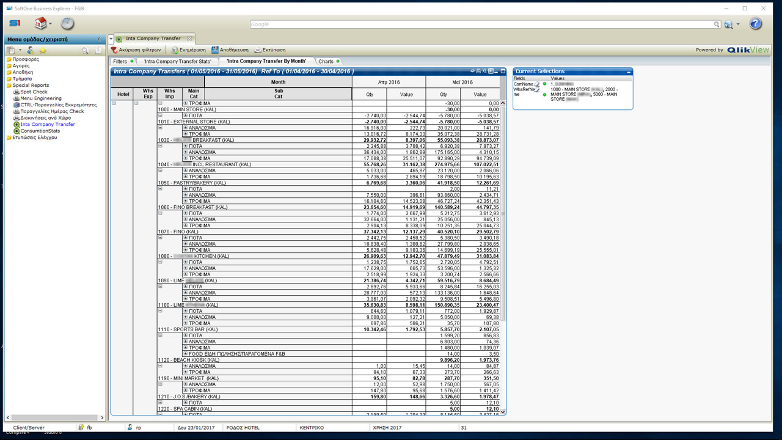This screenshot has height=440, width=782.
Task: Click the user group icon in the menu panel
Action: tap(30, 50)
